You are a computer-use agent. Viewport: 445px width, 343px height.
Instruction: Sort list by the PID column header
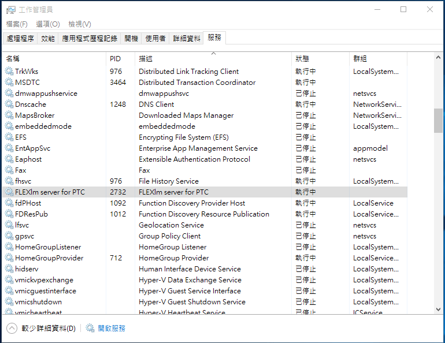[115, 59]
